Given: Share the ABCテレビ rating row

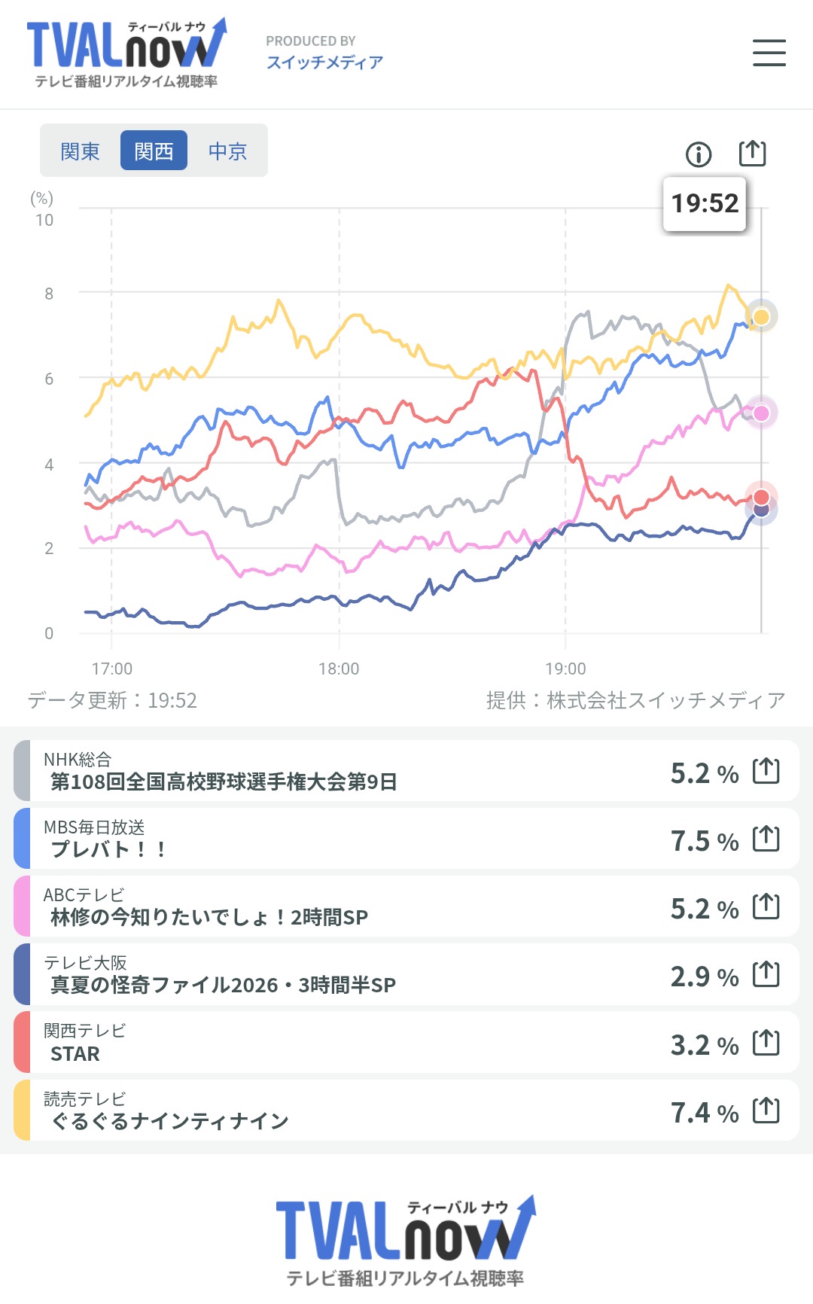Looking at the screenshot, I should pos(766,906).
